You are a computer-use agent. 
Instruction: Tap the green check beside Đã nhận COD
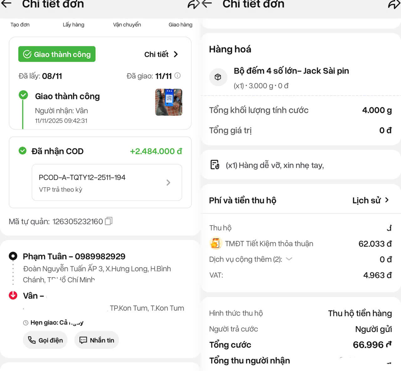[x=23, y=151]
